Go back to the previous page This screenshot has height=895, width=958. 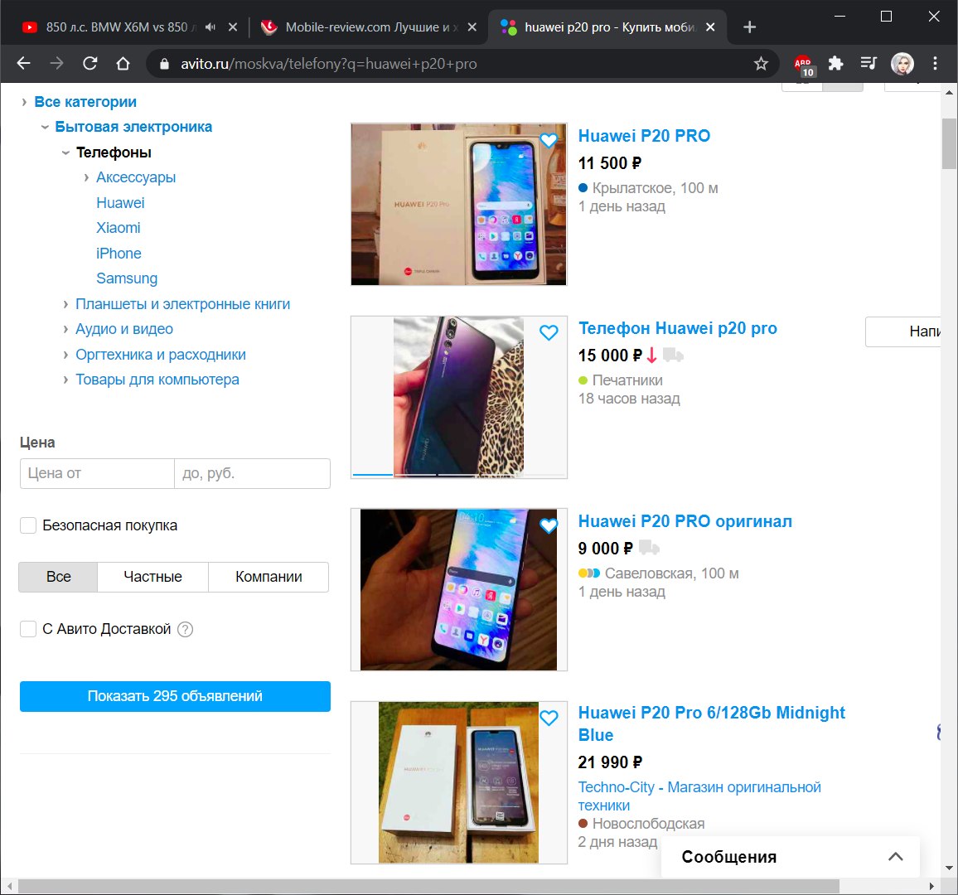23,64
